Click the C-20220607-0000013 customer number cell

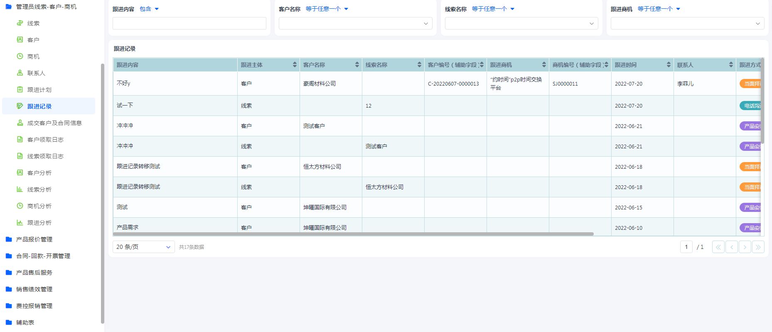pos(455,84)
